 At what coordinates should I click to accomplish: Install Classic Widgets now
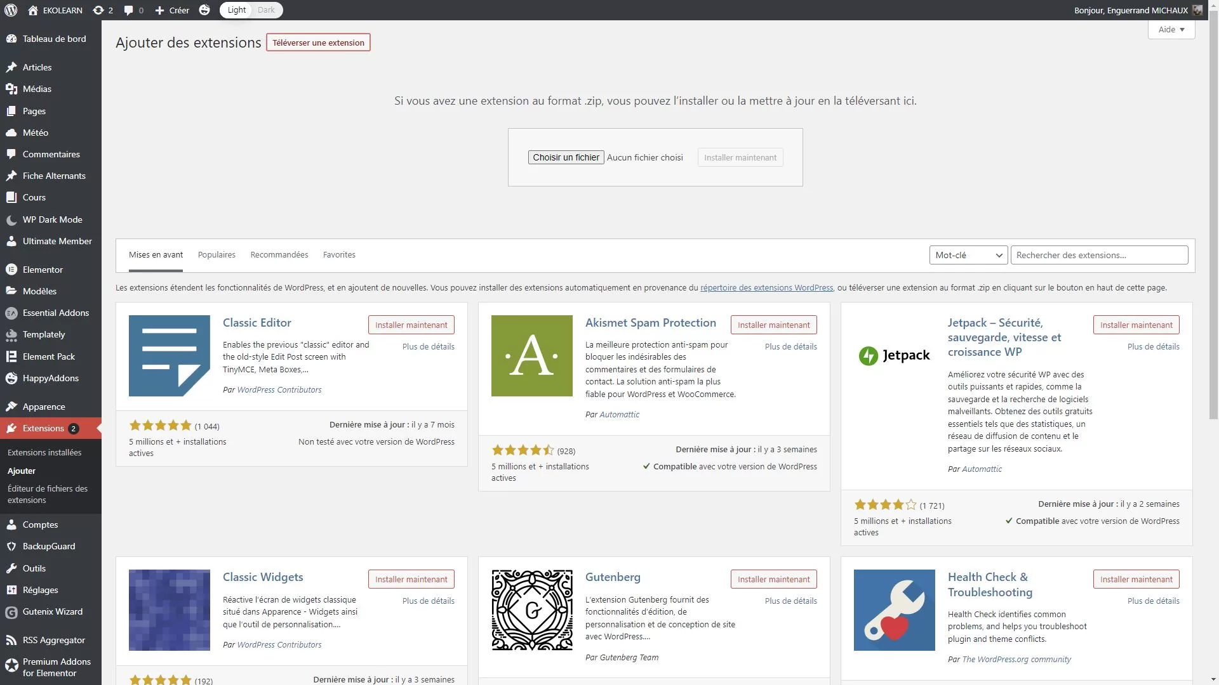[411, 579]
